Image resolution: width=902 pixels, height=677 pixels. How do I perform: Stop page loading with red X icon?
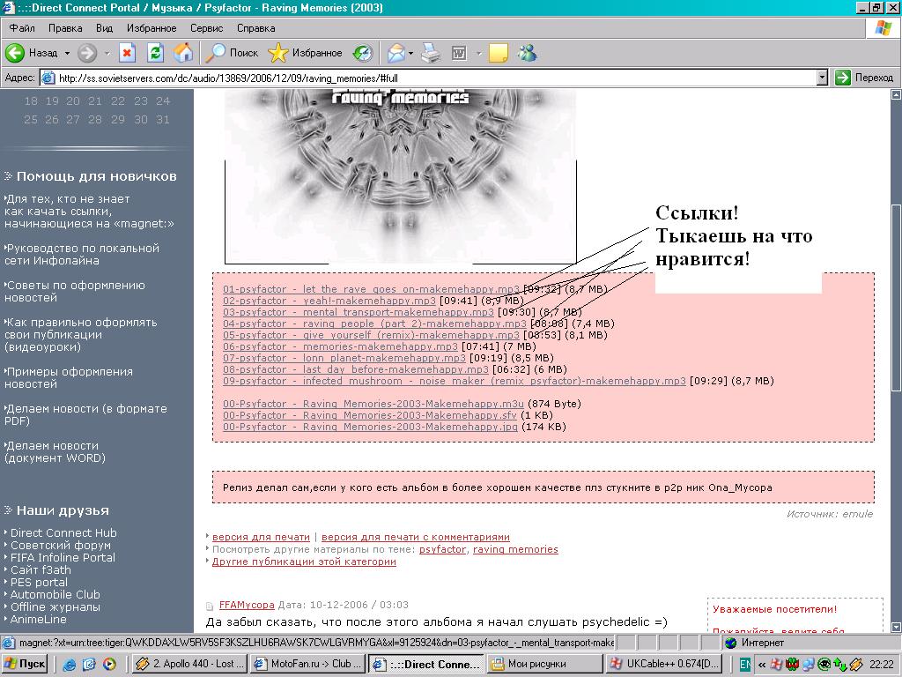point(127,53)
